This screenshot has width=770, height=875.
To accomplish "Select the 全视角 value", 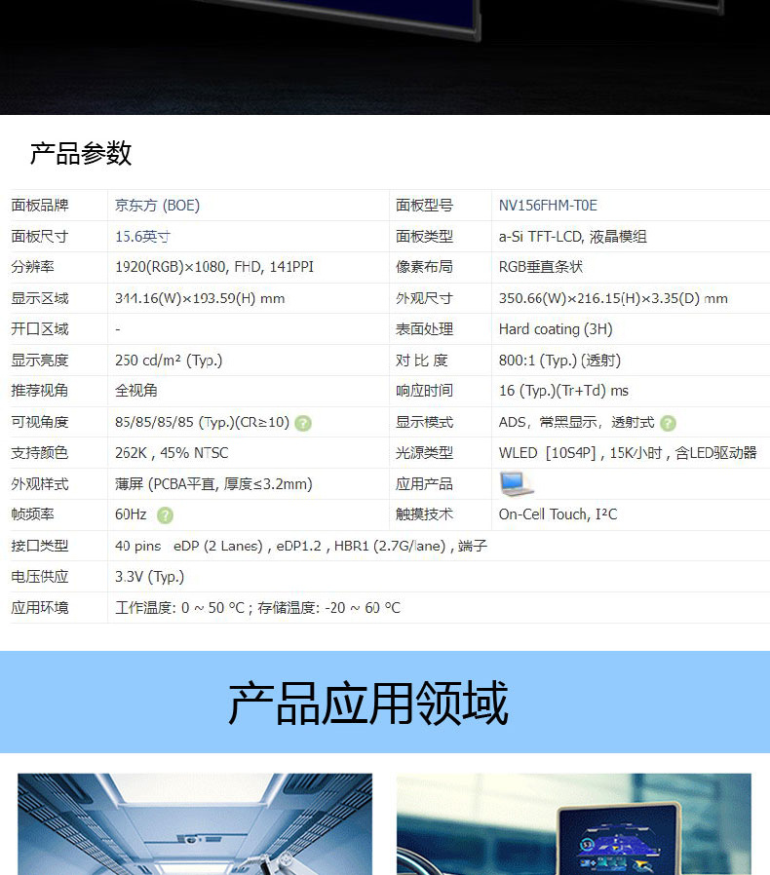I will pos(136,391).
